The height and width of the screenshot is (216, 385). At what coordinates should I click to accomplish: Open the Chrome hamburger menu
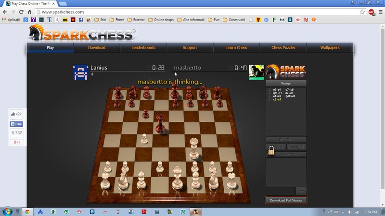380,12
